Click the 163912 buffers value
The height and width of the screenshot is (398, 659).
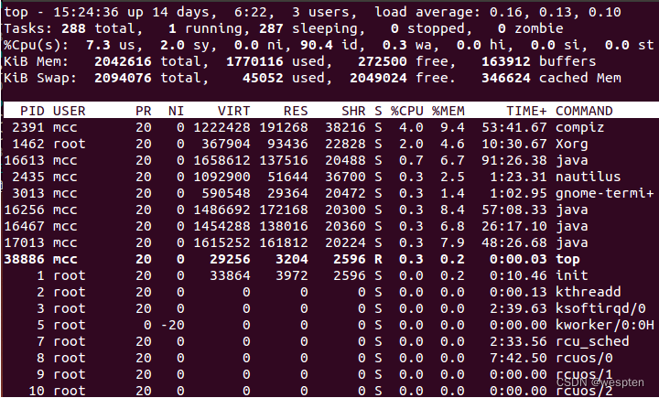click(506, 62)
